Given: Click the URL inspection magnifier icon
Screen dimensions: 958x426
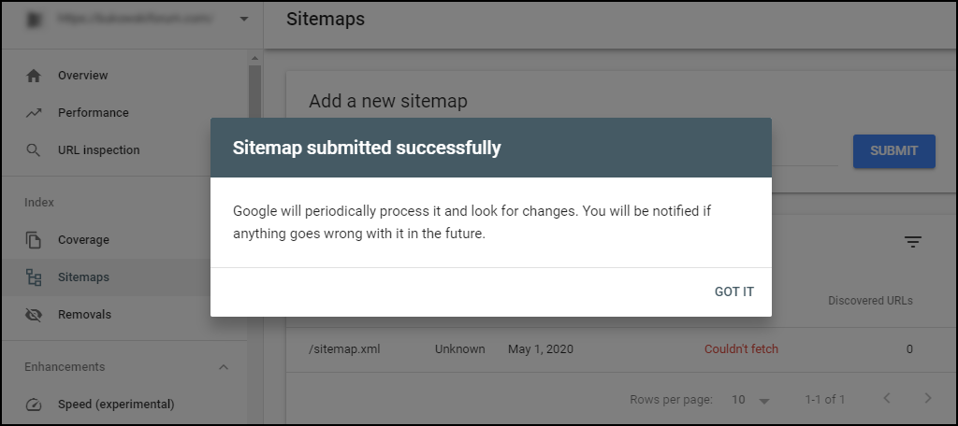Looking at the screenshot, I should coord(34,150).
